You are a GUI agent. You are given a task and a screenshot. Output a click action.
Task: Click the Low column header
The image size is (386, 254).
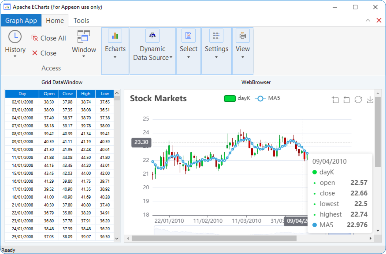click(x=105, y=94)
